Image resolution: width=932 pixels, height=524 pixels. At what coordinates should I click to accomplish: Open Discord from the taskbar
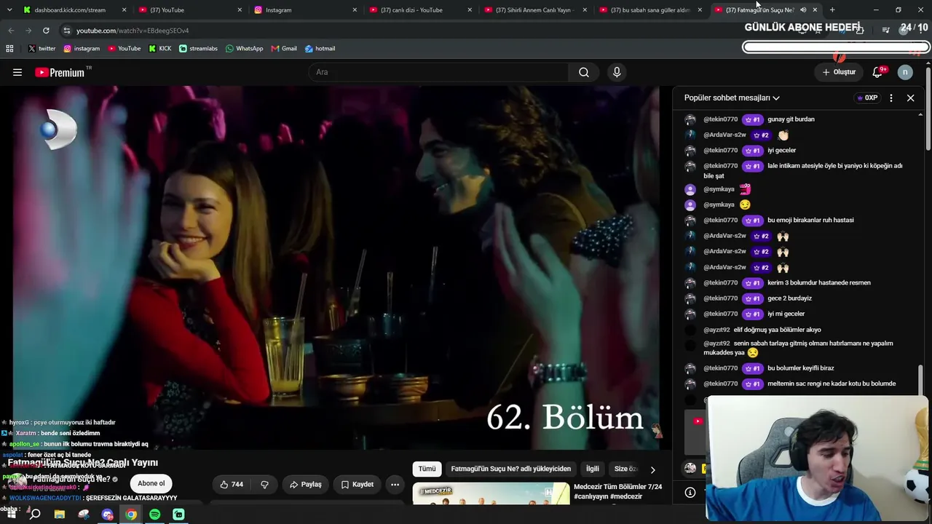108,515
